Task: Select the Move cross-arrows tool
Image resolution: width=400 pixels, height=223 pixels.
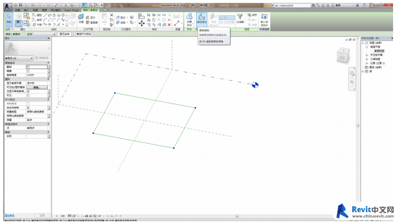Action: point(141,24)
